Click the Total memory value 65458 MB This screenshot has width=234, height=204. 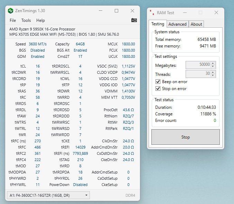pyautogui.click(x=207, y=39)
